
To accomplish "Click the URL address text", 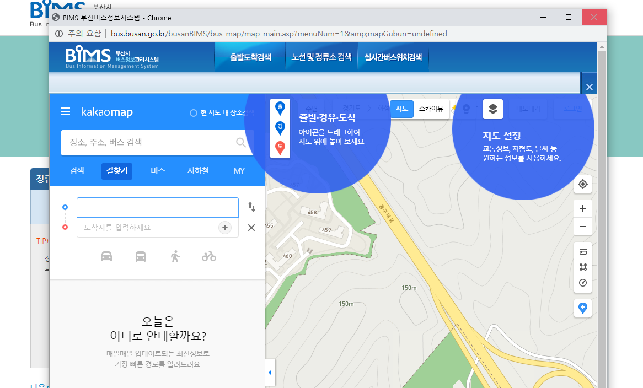I will (x=279, y=34).
